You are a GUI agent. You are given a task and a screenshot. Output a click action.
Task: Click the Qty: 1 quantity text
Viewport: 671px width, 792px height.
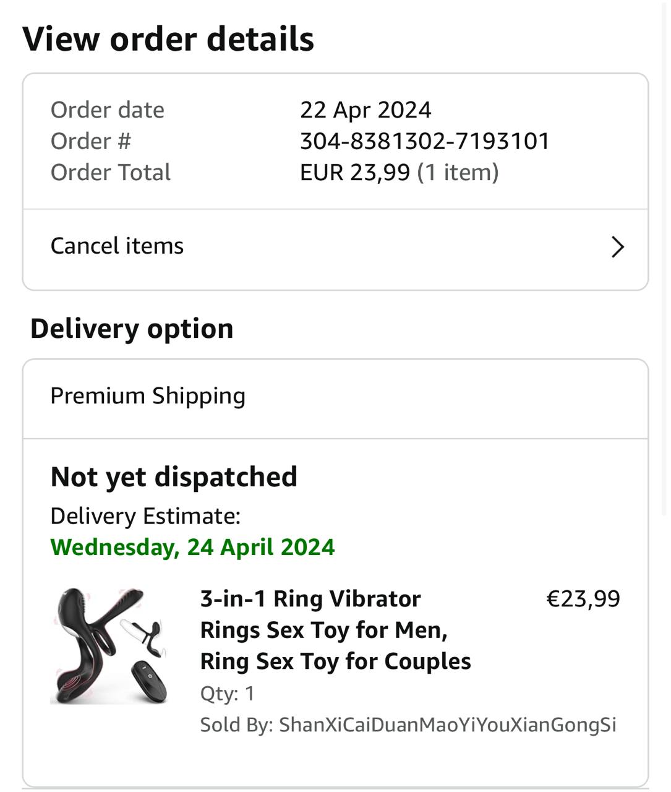(227, 694)
